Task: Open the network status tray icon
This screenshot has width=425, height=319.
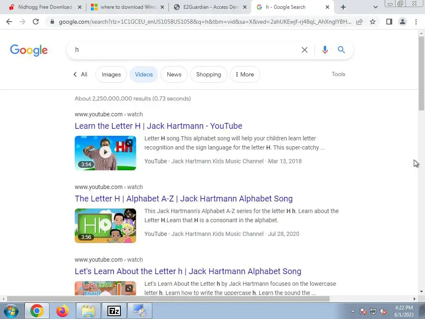Action: click(373, 311)
